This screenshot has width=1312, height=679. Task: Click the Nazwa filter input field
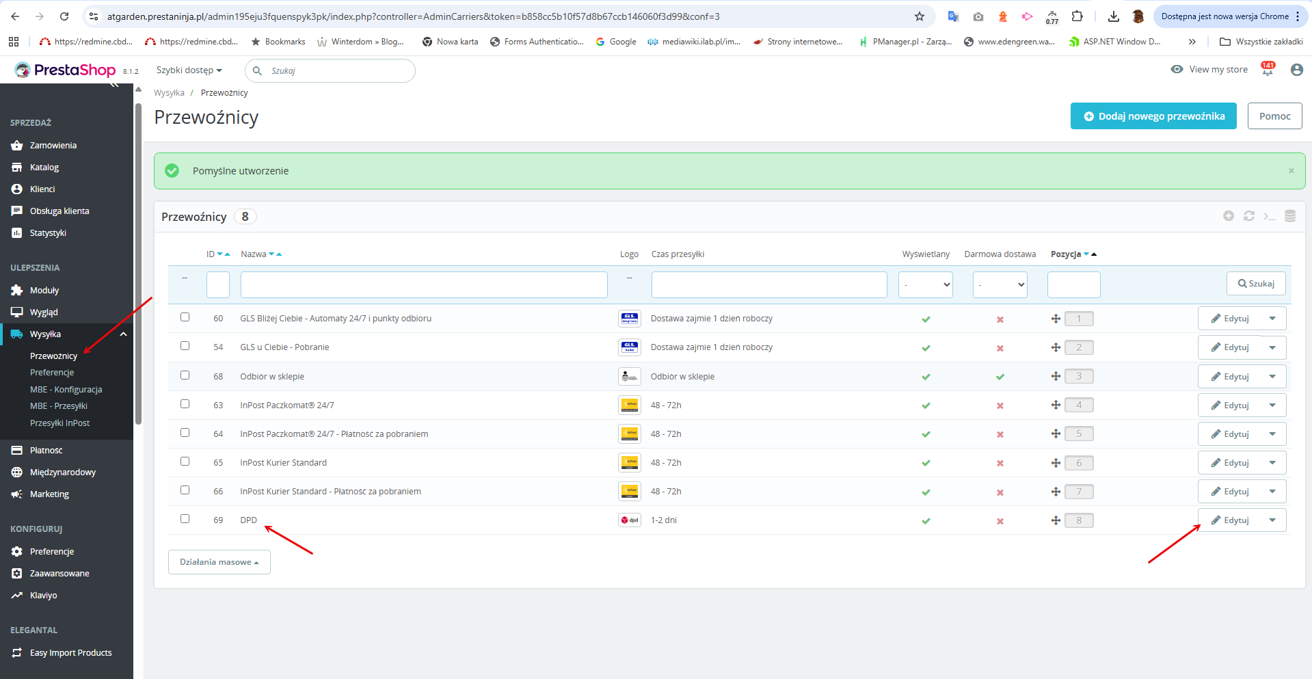click(x=424, y=284)
